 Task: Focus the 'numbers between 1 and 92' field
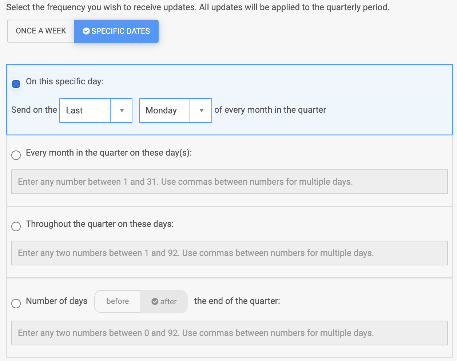tap(230, 253)
